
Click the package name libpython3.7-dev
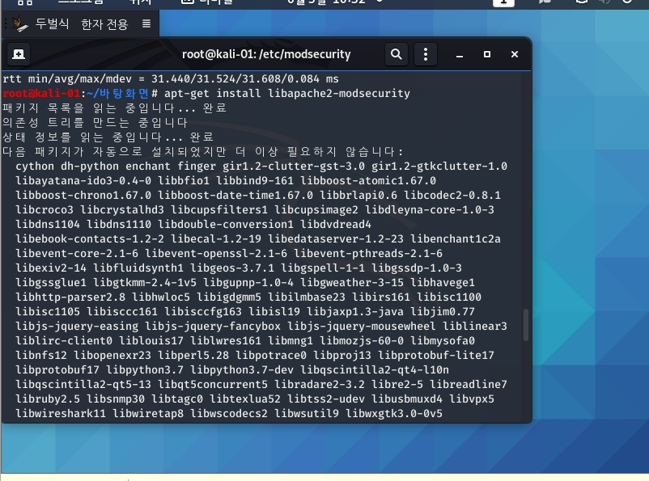pyautogui.click(x=242, y=369)
